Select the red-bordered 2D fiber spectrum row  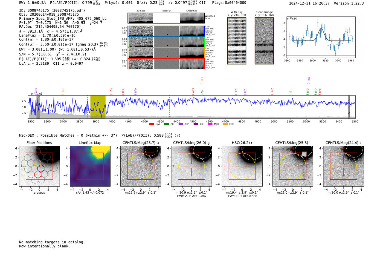click(x=166, y=64)
